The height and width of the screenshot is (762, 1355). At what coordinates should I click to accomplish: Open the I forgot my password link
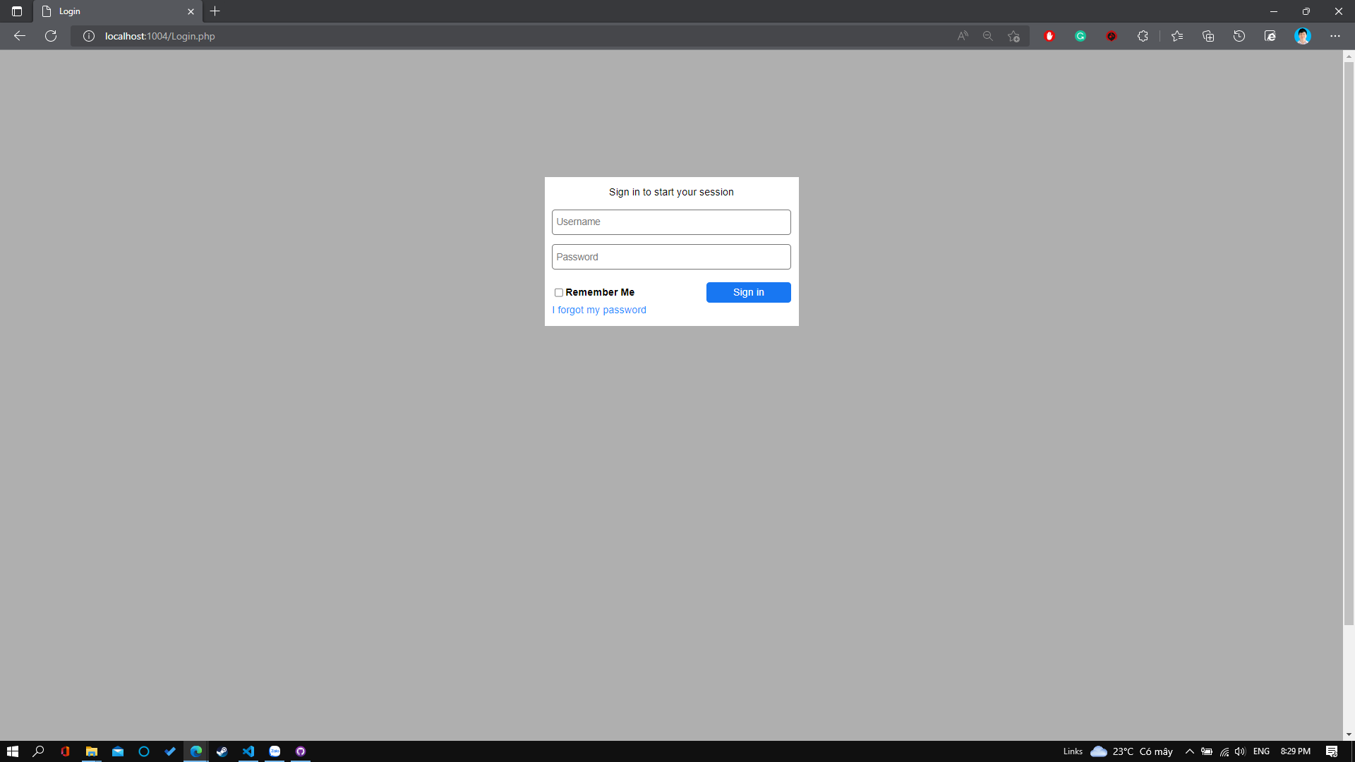(599, 310)
